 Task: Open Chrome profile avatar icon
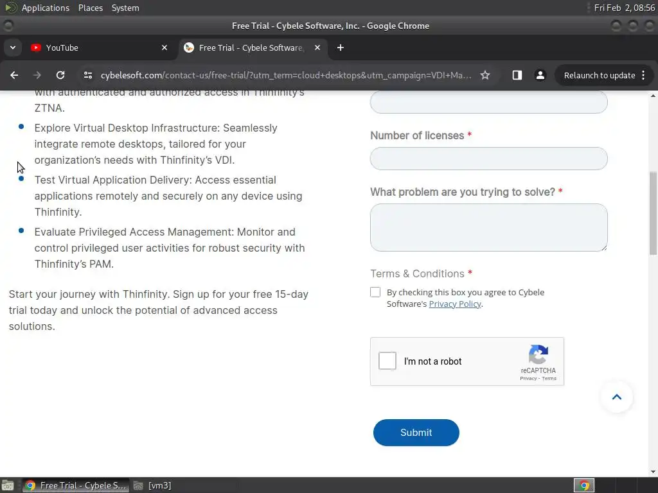pyautogui.click(x=540, y=75)
